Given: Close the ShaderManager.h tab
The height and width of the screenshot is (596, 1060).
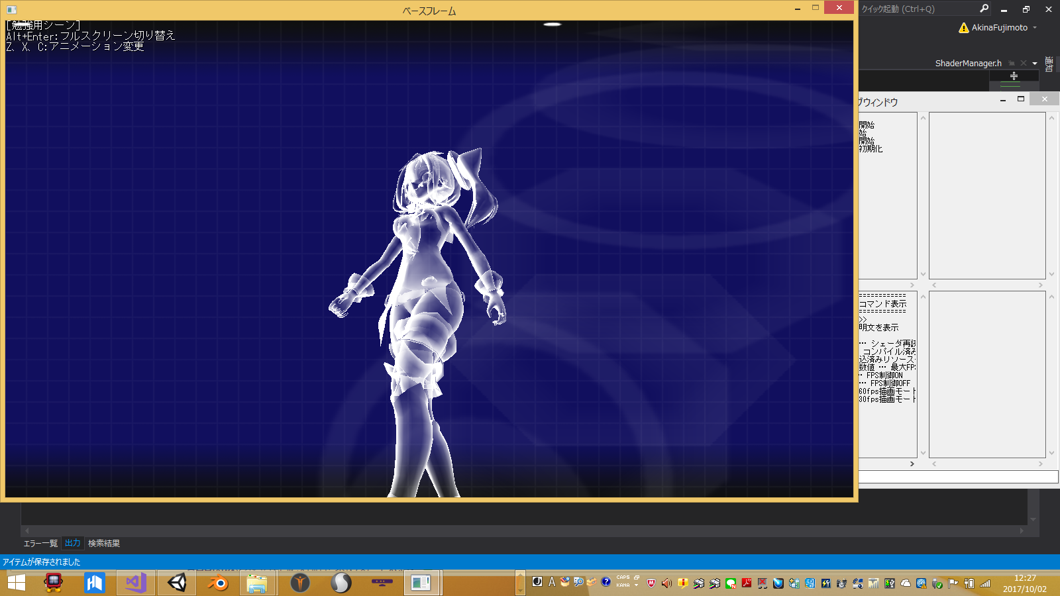Looking at the screenshot, I should (x=1024, y=64).
